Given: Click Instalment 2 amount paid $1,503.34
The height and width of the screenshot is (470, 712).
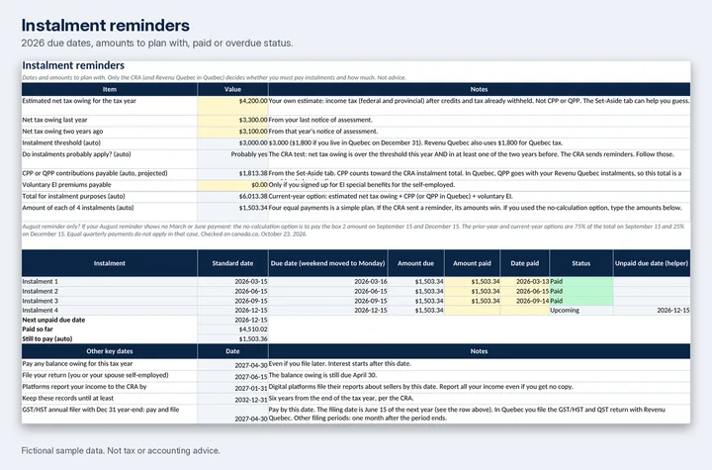Looking at the screenshot, I should (473, 291).
